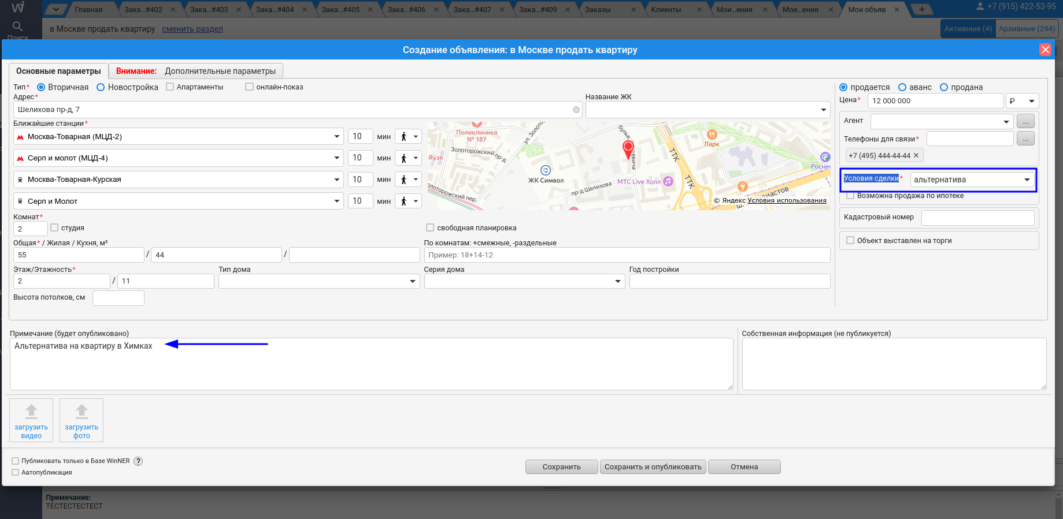This screenshot has width=1063, height=519.
Task: Add a new tab with plus button
Action: click(x=922, y=9)
